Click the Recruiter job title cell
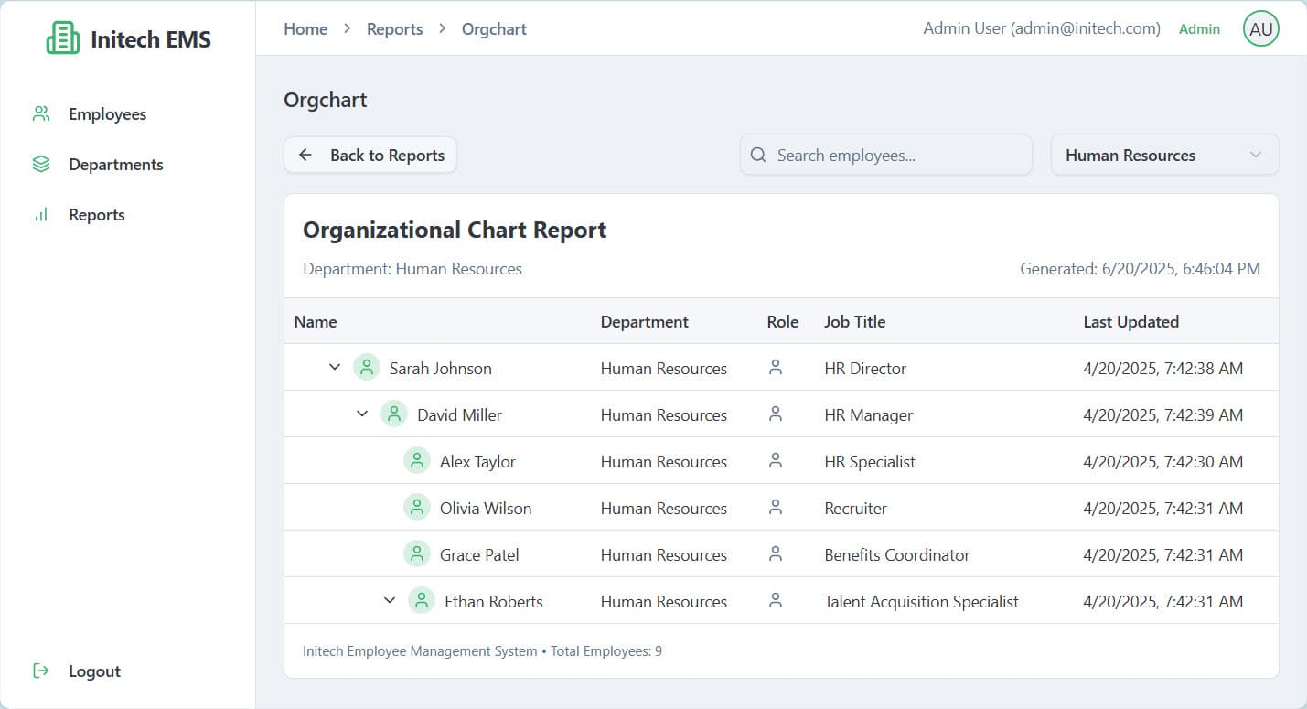This screenshot has height=709, width=1307. (855, 509)
